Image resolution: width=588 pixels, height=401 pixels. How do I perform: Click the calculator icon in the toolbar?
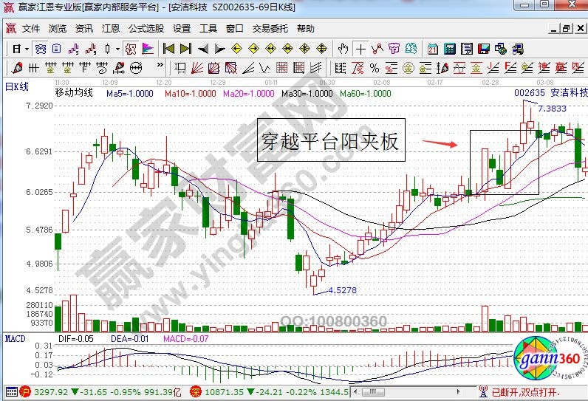pyautogui.click(x=449, y=49)
